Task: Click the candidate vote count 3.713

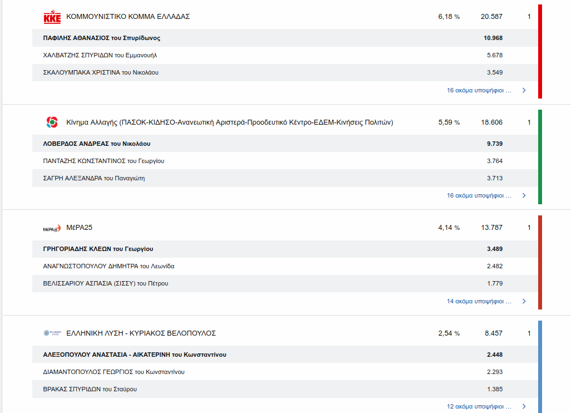Action: point(495,179)
